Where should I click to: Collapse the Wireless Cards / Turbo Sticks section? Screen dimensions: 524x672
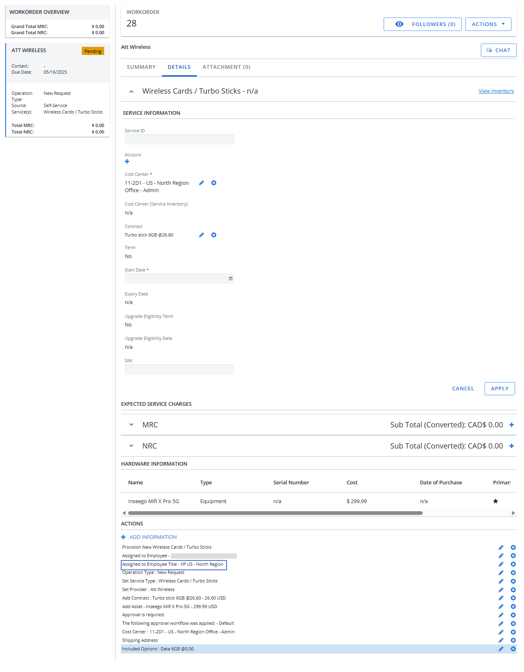(131, 92)
